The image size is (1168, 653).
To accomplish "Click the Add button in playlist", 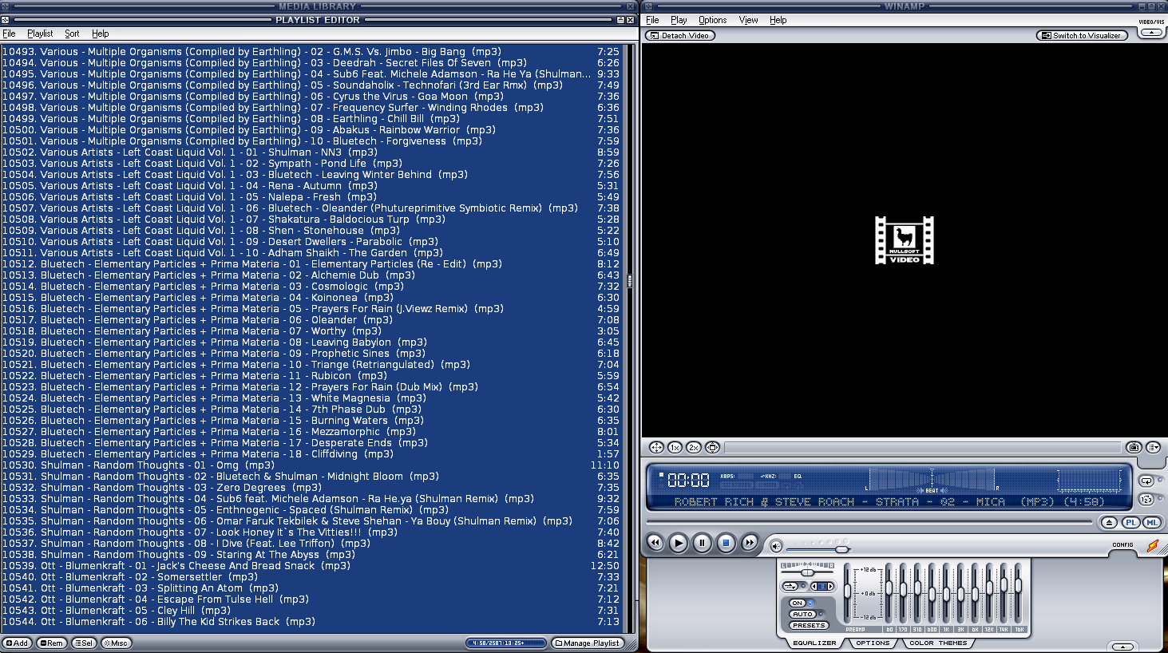I will click(x=17, y=643).
